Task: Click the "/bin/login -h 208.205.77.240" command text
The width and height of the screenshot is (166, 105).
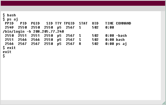Action: pyautogui.click(x=33, y=32)
